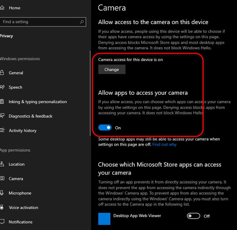The image size is (237, 230).
Task: Click the Find a setting search box
Action: pyautogui.click(x=39, y=22)
